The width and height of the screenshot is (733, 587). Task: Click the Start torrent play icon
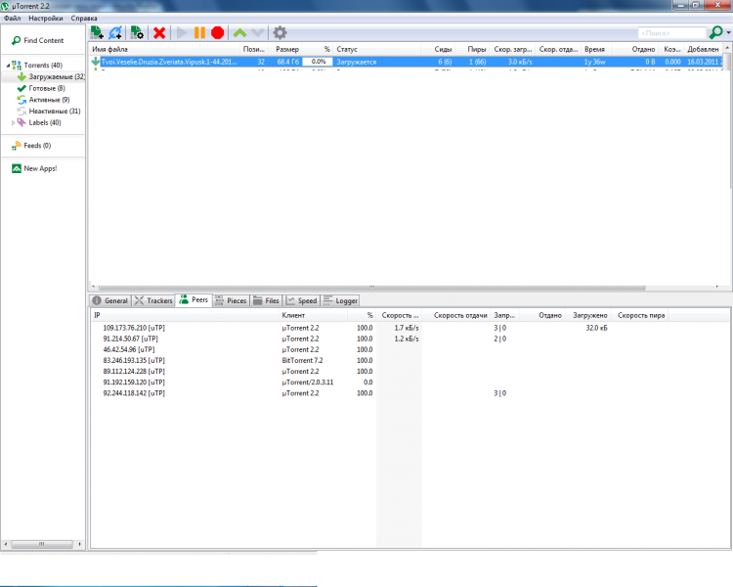pyautogui.click(x=182, y=32)
